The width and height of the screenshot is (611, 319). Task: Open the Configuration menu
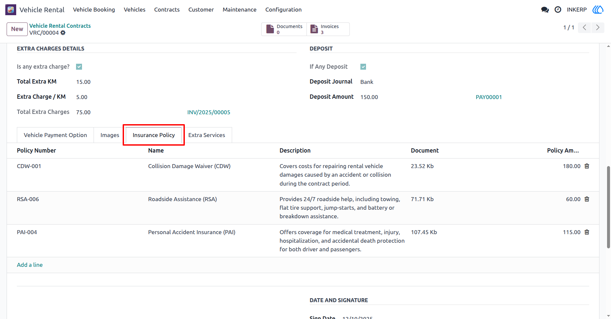point(283,10)
